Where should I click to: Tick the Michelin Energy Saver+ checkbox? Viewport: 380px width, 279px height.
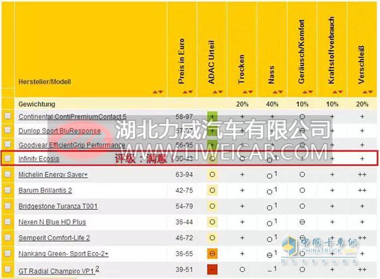click(8, 174)
